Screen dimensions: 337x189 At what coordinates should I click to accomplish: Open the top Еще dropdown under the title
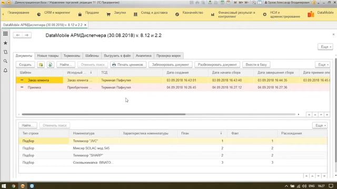(x=325, y=47)
